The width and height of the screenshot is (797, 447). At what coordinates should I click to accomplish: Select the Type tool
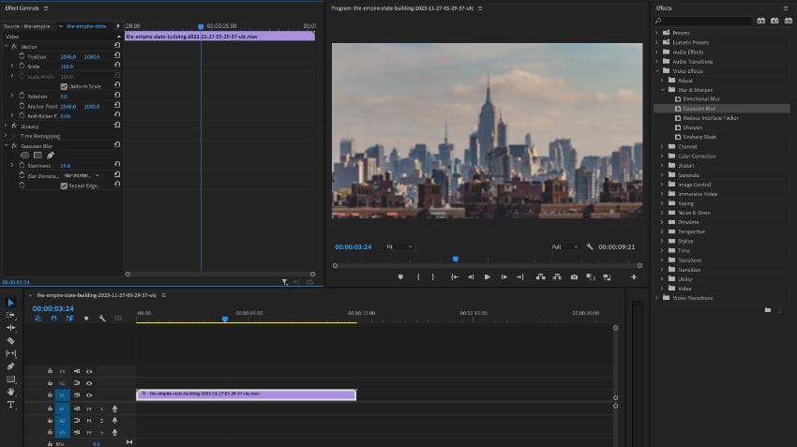click(x=10, y=405)
